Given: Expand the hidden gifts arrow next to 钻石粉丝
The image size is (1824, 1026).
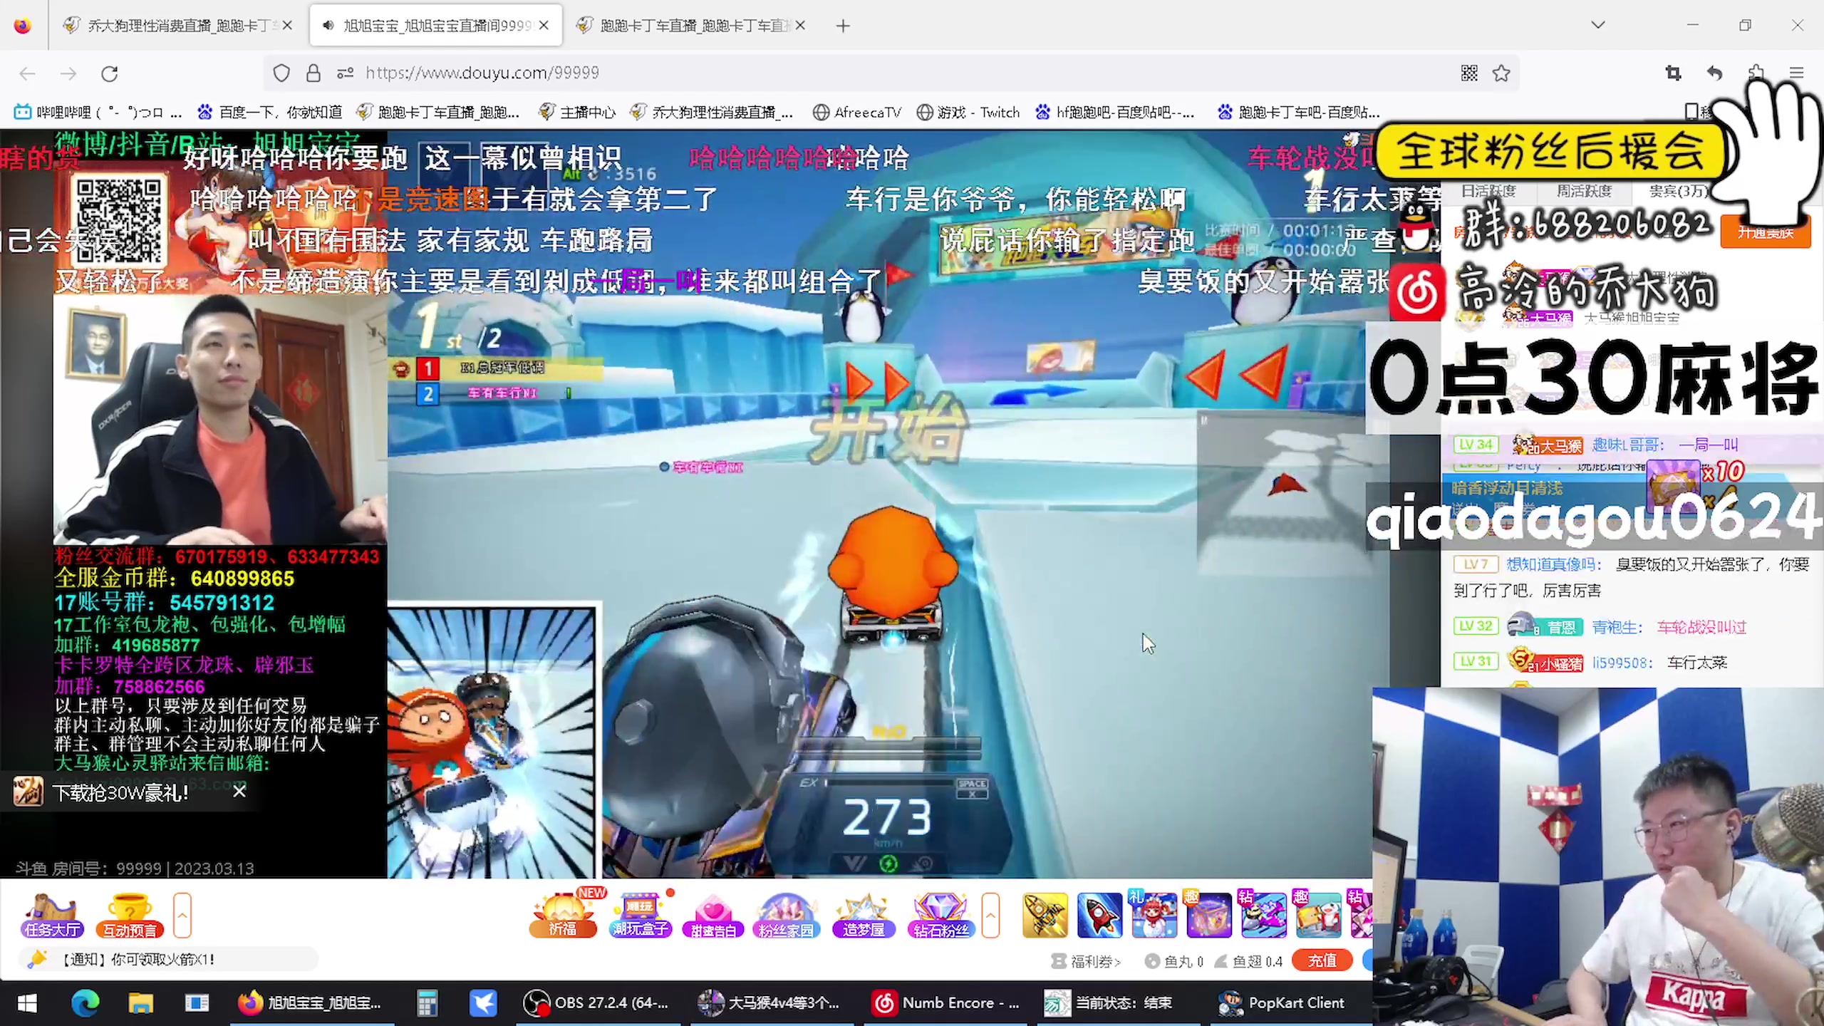Looking at the screenshot, I should tap(991, 917).
